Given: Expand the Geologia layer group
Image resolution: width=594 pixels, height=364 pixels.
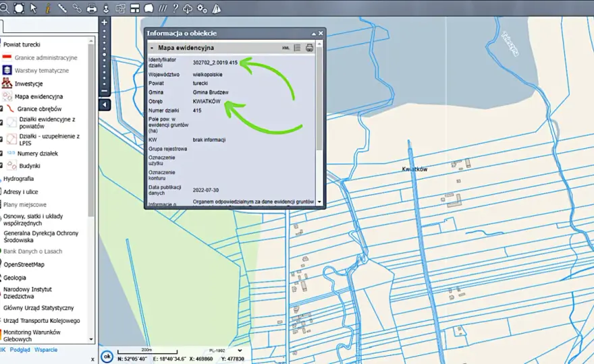Looking at the screenshot, I should [x=15, y=278].
